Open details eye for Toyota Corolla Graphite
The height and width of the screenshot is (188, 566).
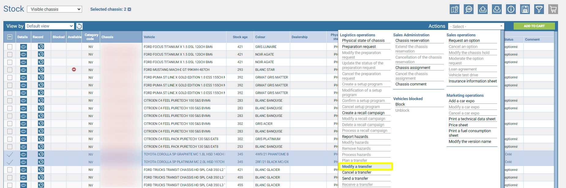pos(23,154)
